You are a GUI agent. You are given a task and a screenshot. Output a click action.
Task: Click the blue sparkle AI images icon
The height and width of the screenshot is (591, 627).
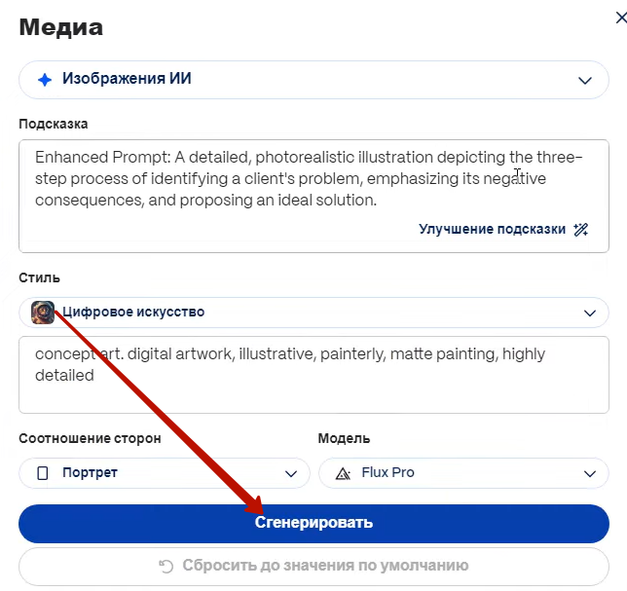(45, 80)
